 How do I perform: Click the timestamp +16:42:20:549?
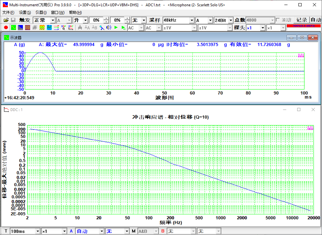point(19,97)
